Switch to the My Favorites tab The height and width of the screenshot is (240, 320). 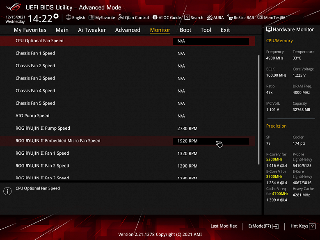[x=30, y=30]
